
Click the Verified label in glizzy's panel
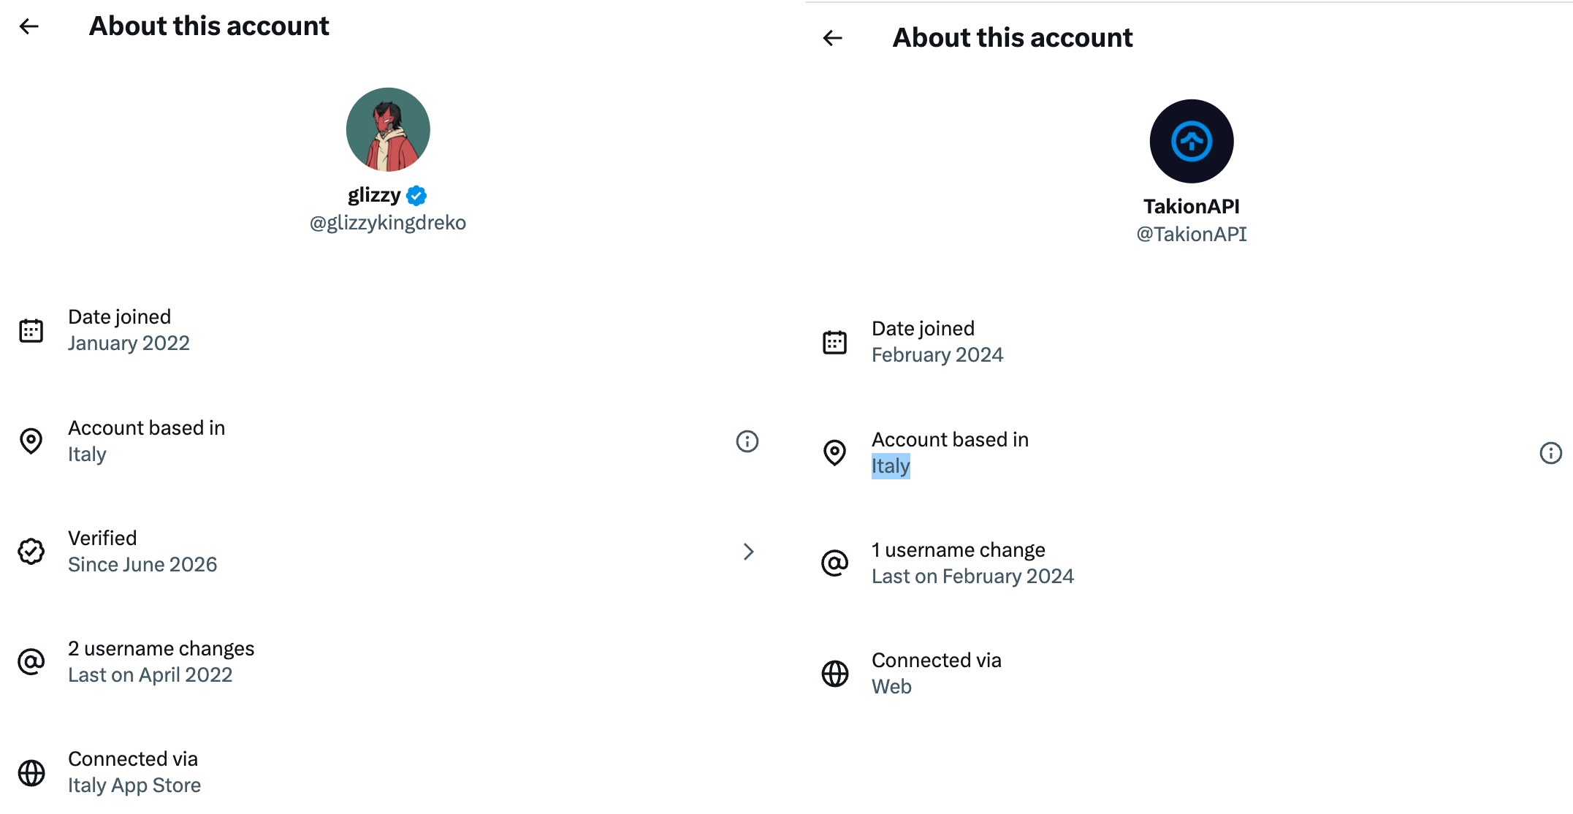102,539
